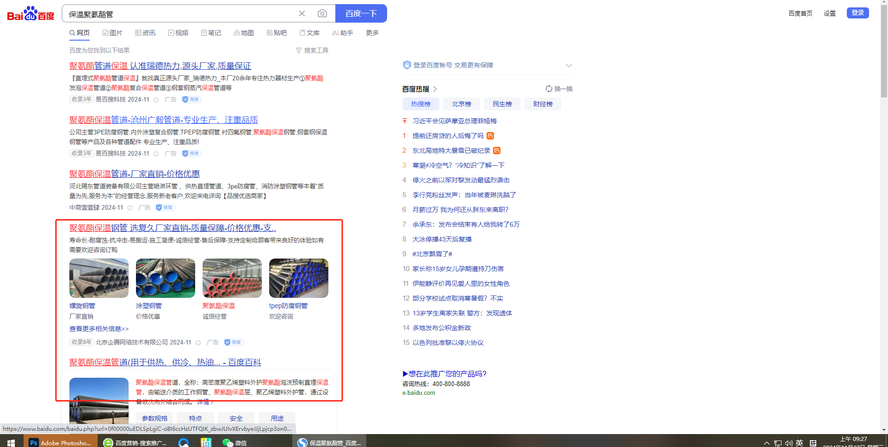888x447 pixels.
Task: Click the page vertical scrollbar thumb
Action: click(884, 52)
